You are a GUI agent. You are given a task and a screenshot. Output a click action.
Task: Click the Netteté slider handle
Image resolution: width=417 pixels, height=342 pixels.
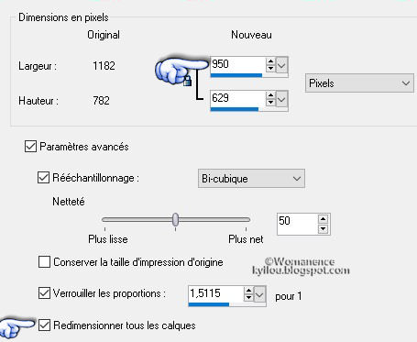[175, 220]
